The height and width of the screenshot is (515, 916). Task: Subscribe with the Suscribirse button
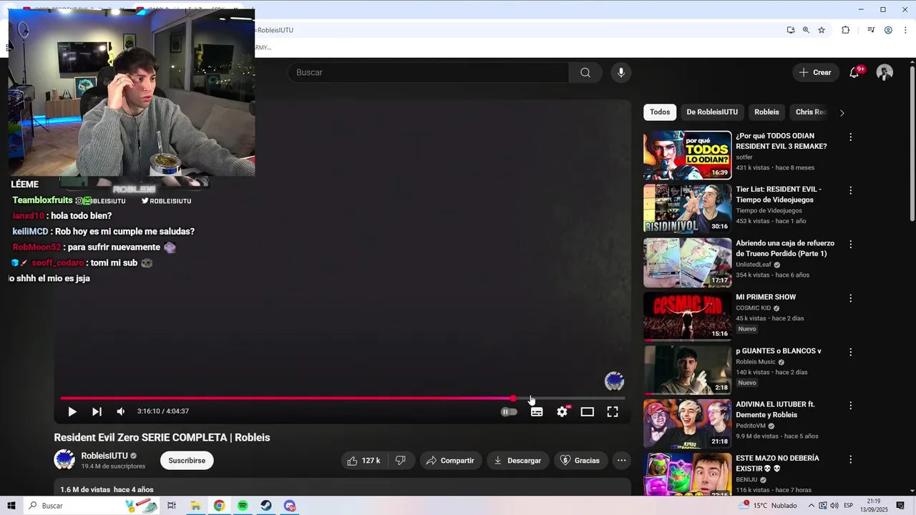(187, 461)
